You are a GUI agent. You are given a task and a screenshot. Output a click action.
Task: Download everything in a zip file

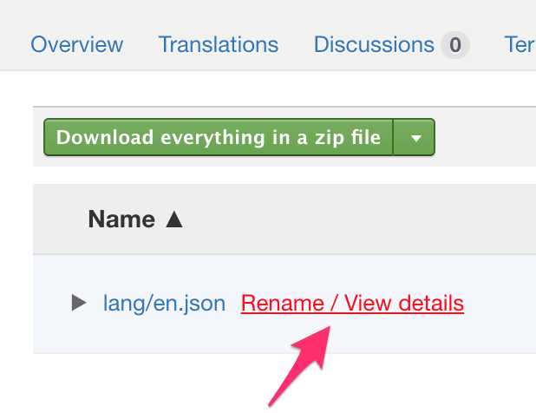[219, 137]
